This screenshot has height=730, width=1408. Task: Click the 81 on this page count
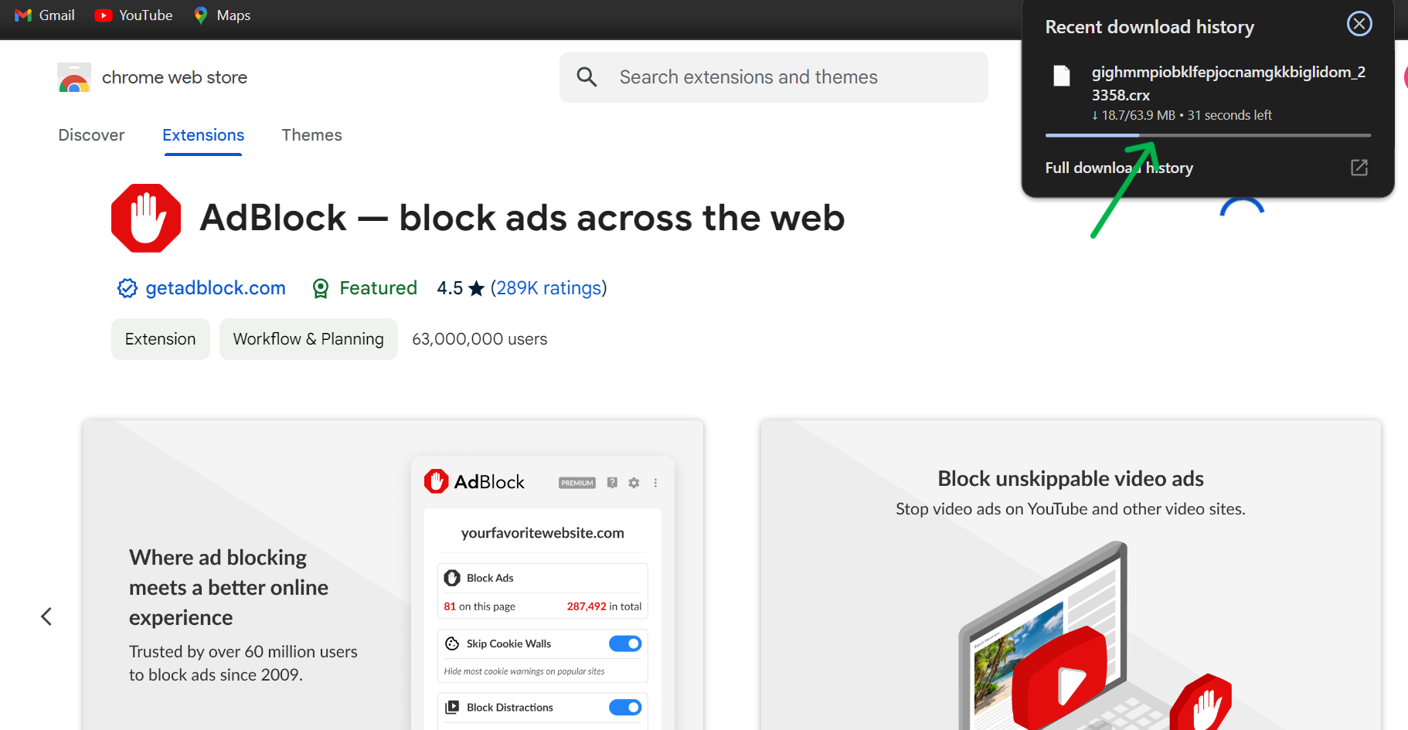point(479,606)
